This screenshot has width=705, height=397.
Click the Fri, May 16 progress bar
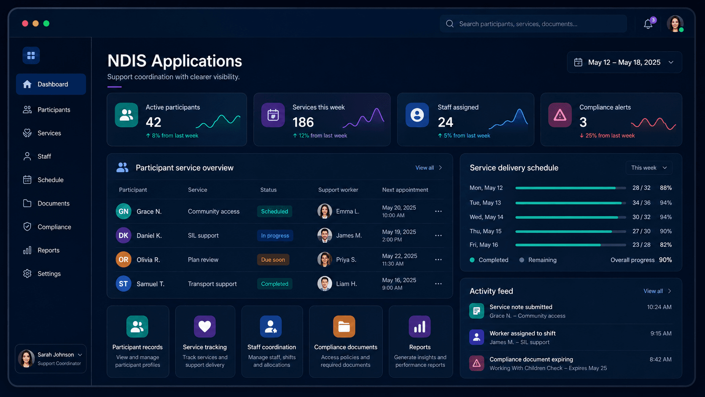[570, 245]
